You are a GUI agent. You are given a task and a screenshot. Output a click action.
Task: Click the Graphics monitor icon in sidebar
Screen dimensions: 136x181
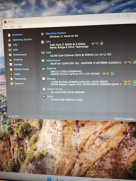click(x=10, y=60)
